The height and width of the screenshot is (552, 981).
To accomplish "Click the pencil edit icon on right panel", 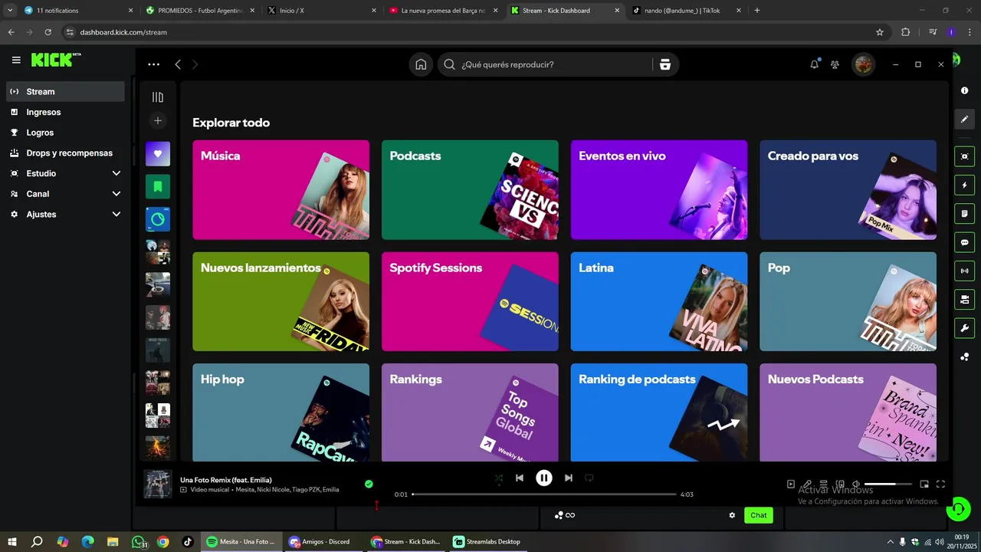I will point(964,119).
